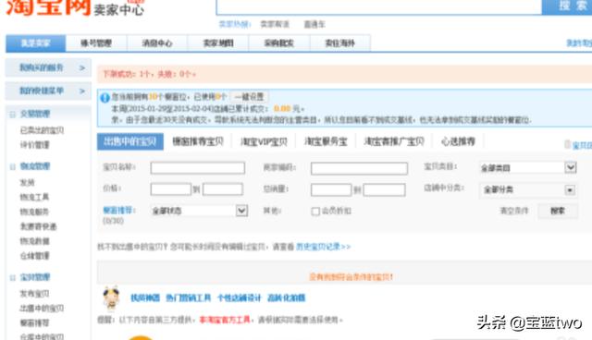The height and width of the screenshot is (340, 592).
Task: Select the 我是卖家 navigation tab
Action: [x=36, y=43]
